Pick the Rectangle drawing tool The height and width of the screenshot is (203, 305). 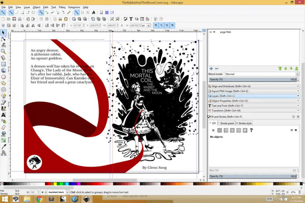[x=4, y=64]
